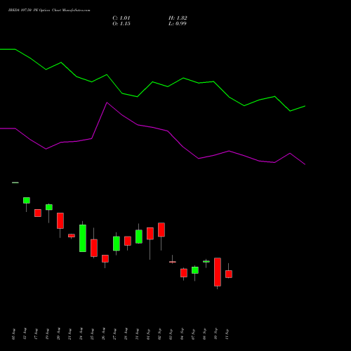
Task: Click the red candlestick above 25 Aug
Action: click(94, 248)
